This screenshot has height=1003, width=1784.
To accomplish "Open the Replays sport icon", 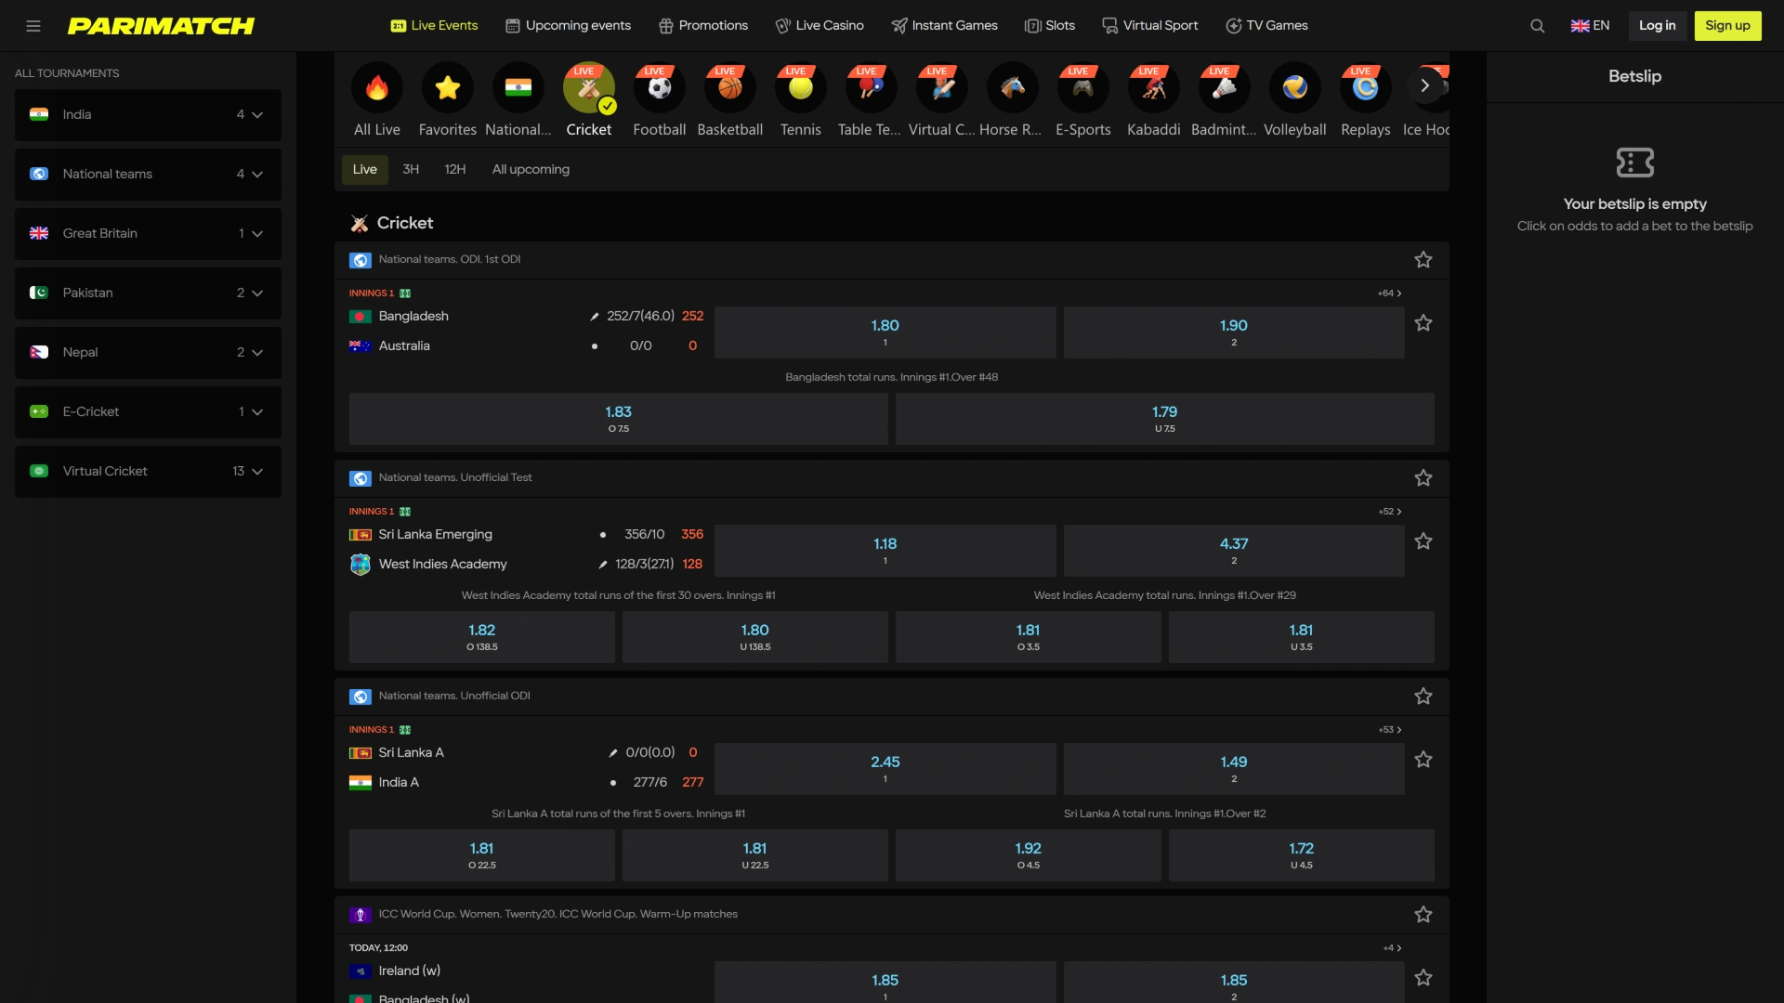I will 1366,87.
